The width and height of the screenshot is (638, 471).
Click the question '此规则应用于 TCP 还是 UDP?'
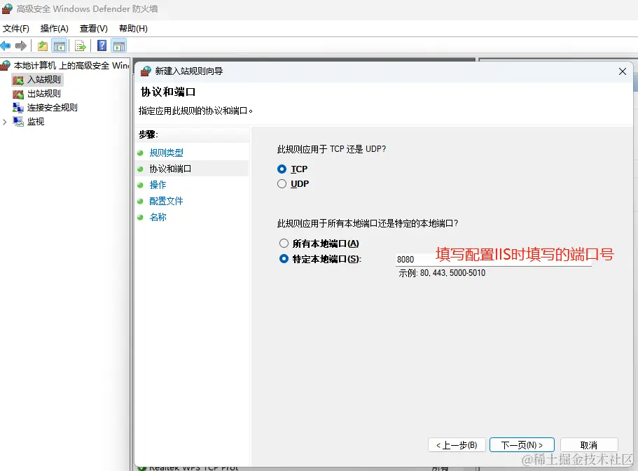click(x=331, y=149)
